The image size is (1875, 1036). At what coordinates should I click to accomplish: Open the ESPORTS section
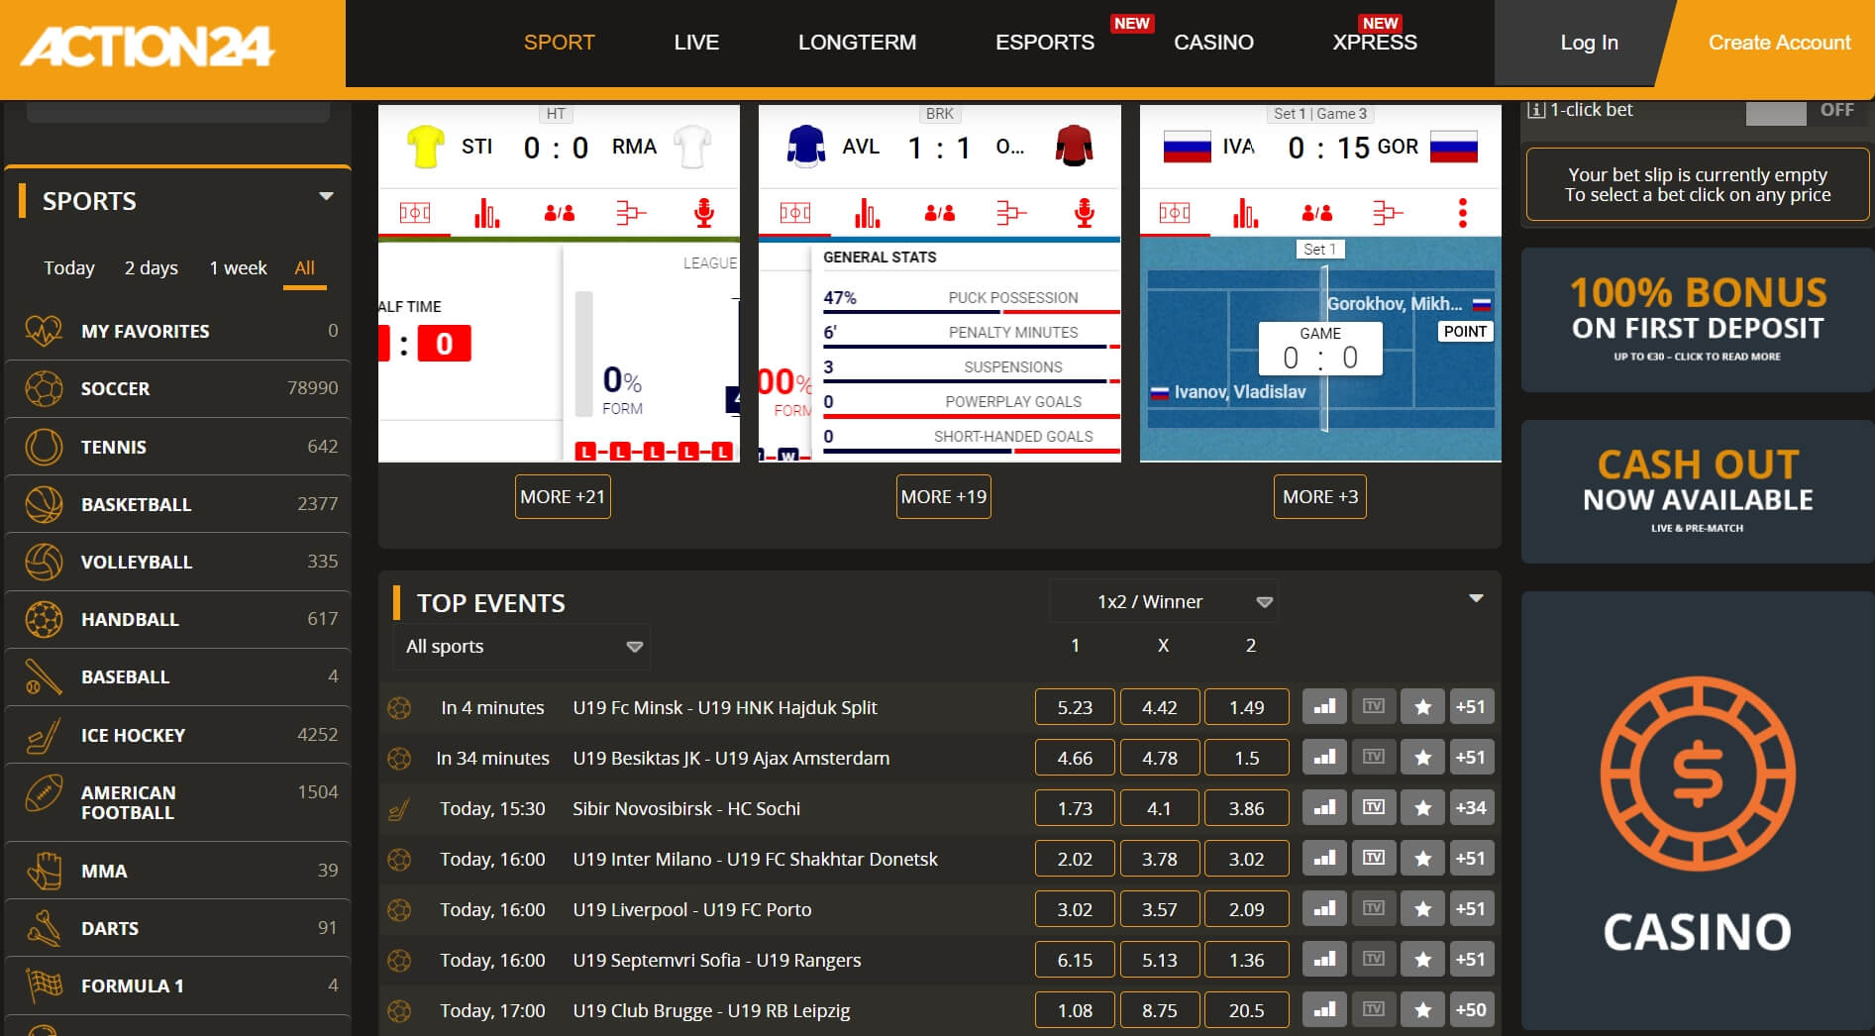pos(1045,43)
